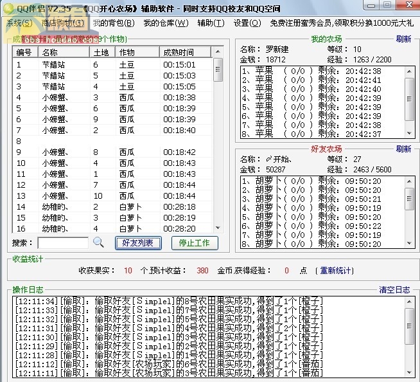
Task: Select the log line at 12:11:28
Action: tap(208, 355)
